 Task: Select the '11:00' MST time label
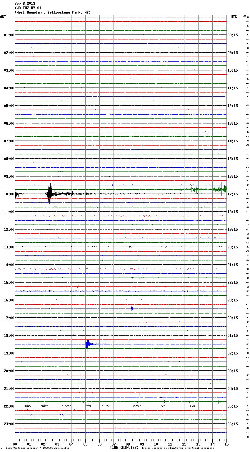point(9,212)
